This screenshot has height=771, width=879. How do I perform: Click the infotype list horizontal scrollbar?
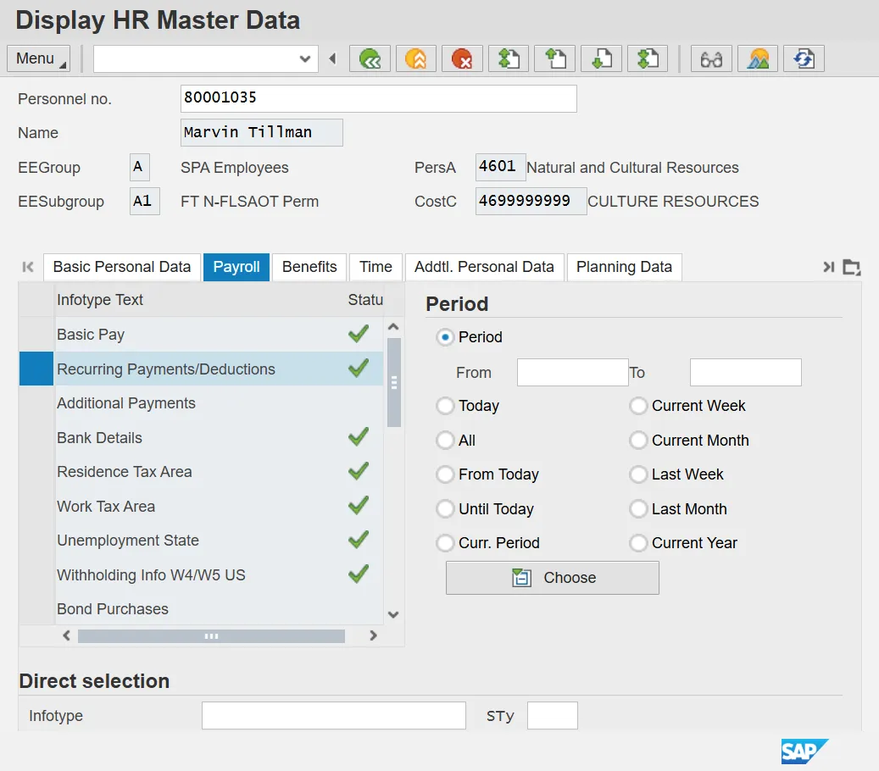[x=211, y=635]
